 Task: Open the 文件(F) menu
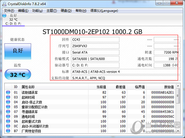(9, 11)
